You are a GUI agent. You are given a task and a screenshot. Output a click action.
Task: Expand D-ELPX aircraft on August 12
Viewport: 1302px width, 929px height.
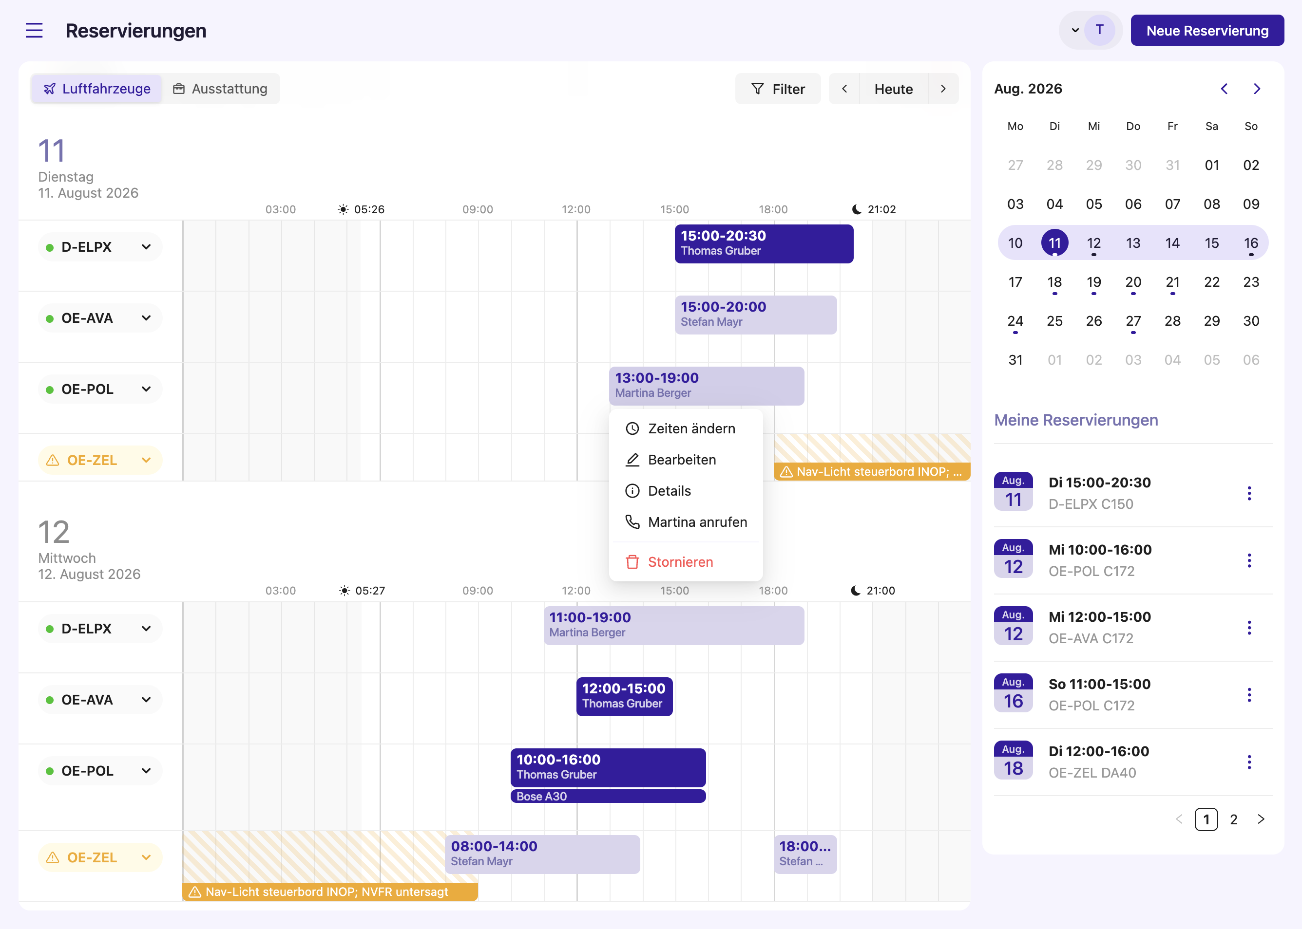tap(146, 629)
